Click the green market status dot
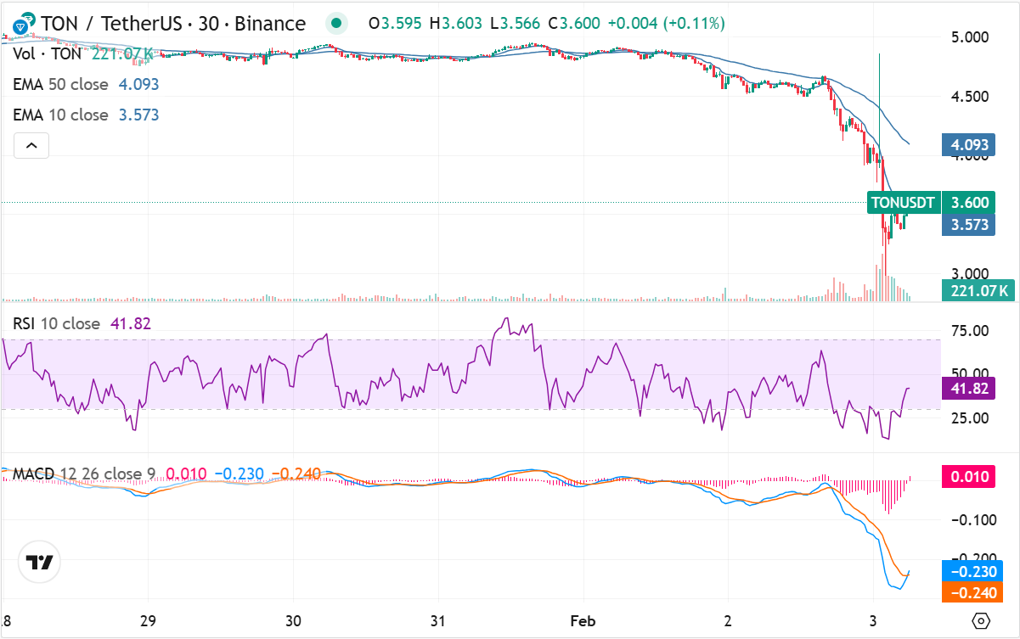Image resolution: width=1020 pixels, height=639 pixels. click(338, 24)
